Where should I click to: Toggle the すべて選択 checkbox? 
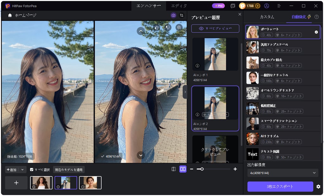click(x=32, y=169)
